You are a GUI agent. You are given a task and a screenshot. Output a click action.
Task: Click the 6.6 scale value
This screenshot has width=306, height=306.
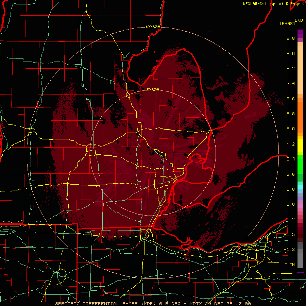pos(291,99)
